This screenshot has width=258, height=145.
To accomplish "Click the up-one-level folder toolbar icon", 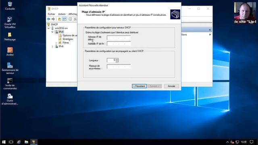I will click(x=59, y=19).
